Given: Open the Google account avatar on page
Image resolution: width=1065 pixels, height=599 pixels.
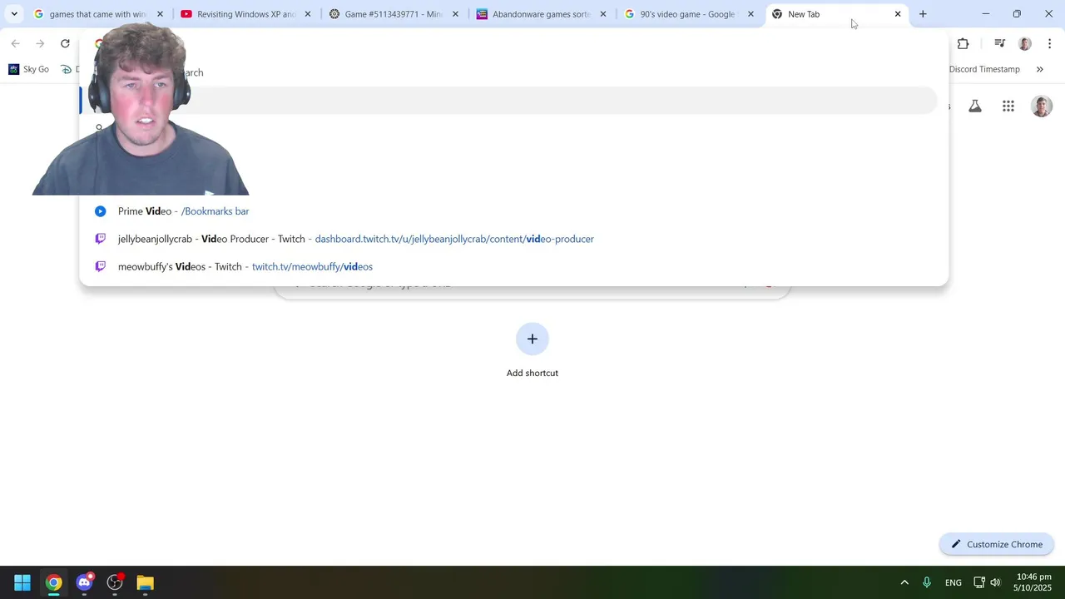Looking at the screenshot, I should click(1042, 106).
